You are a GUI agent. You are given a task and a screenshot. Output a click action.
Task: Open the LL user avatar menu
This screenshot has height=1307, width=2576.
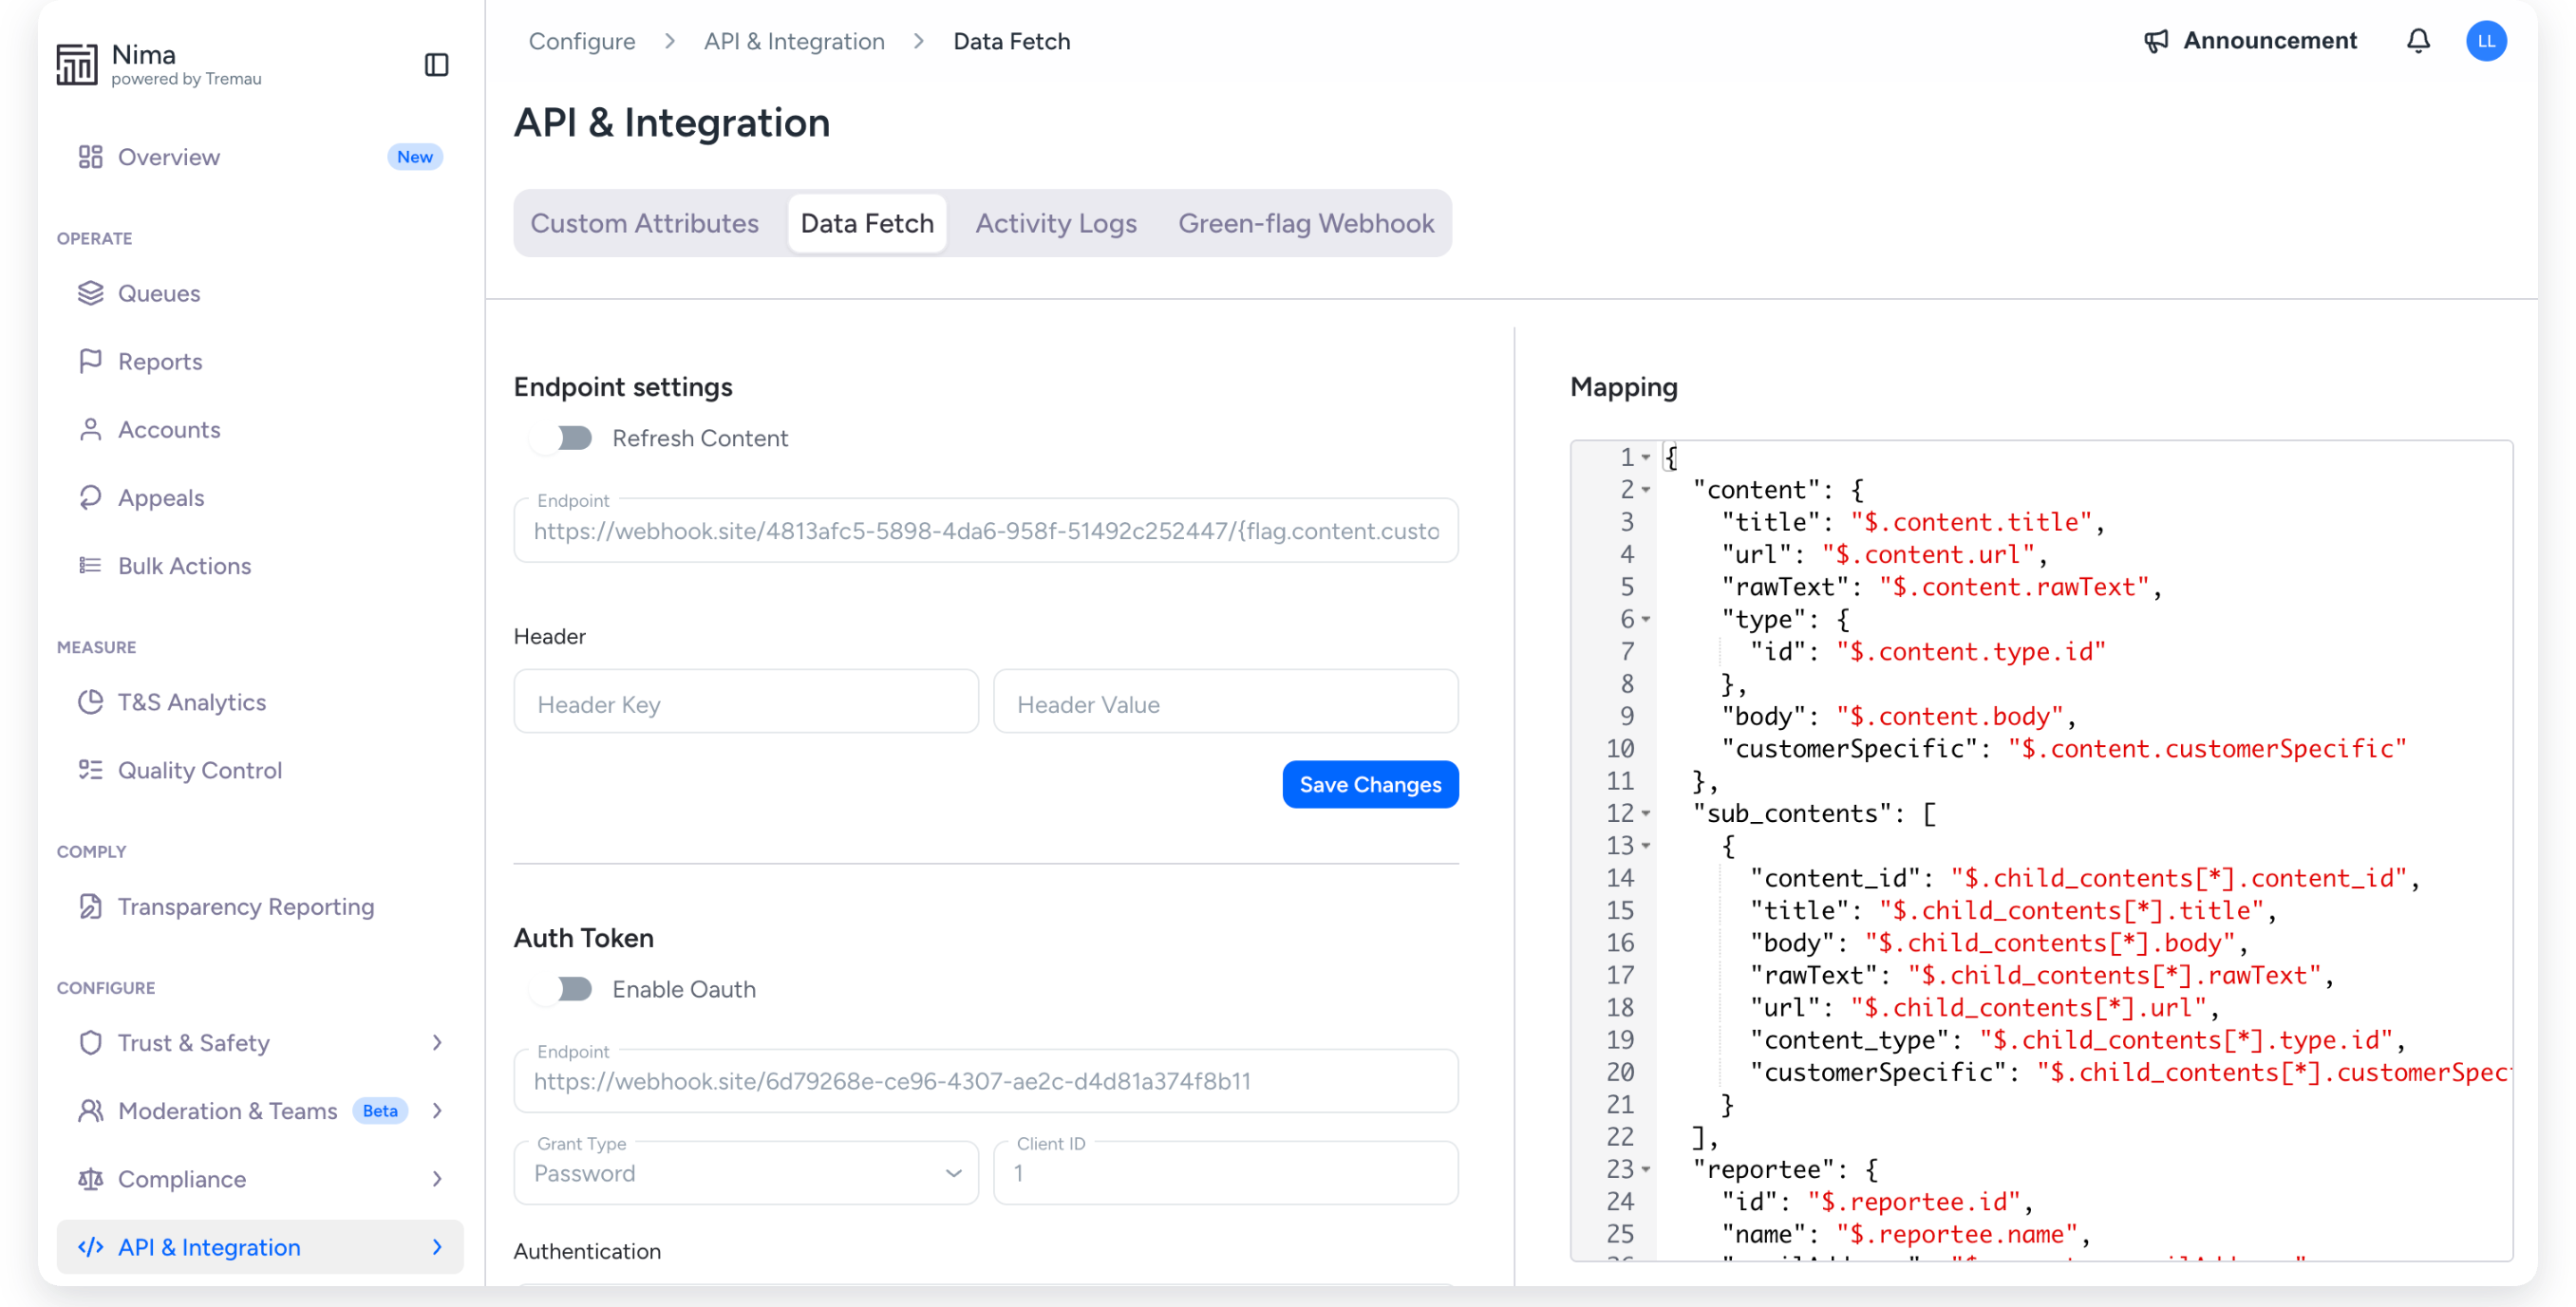[x=2485, y=41]
